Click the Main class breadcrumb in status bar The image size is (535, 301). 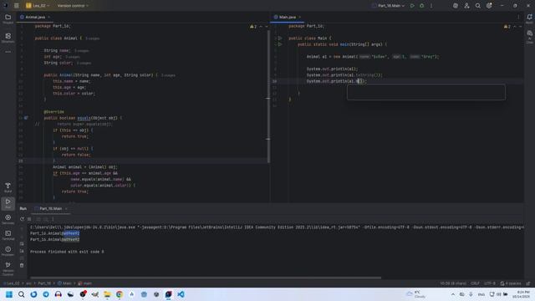click(64, 283)
